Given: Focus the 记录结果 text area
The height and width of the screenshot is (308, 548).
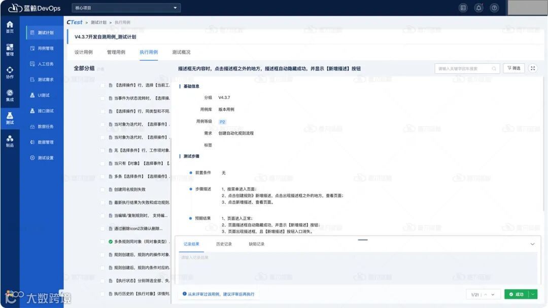Looking at the screenshot, I should [358, 268].
